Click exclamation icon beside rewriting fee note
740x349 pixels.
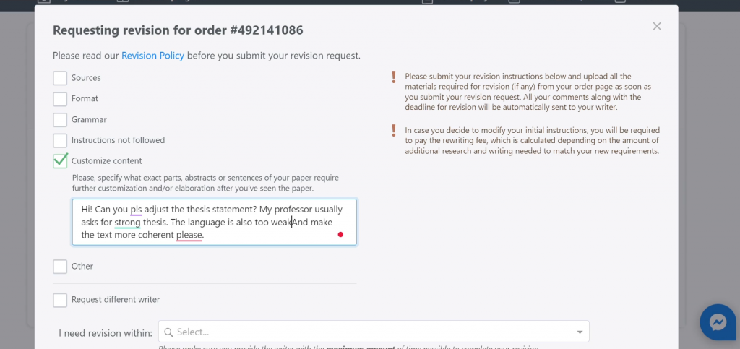pyautogui.click(x=394, y=130)
